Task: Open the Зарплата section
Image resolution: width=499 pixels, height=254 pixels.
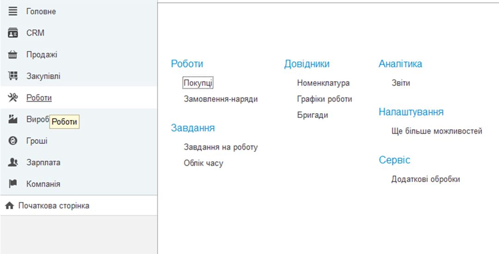Action: (43, 163)
